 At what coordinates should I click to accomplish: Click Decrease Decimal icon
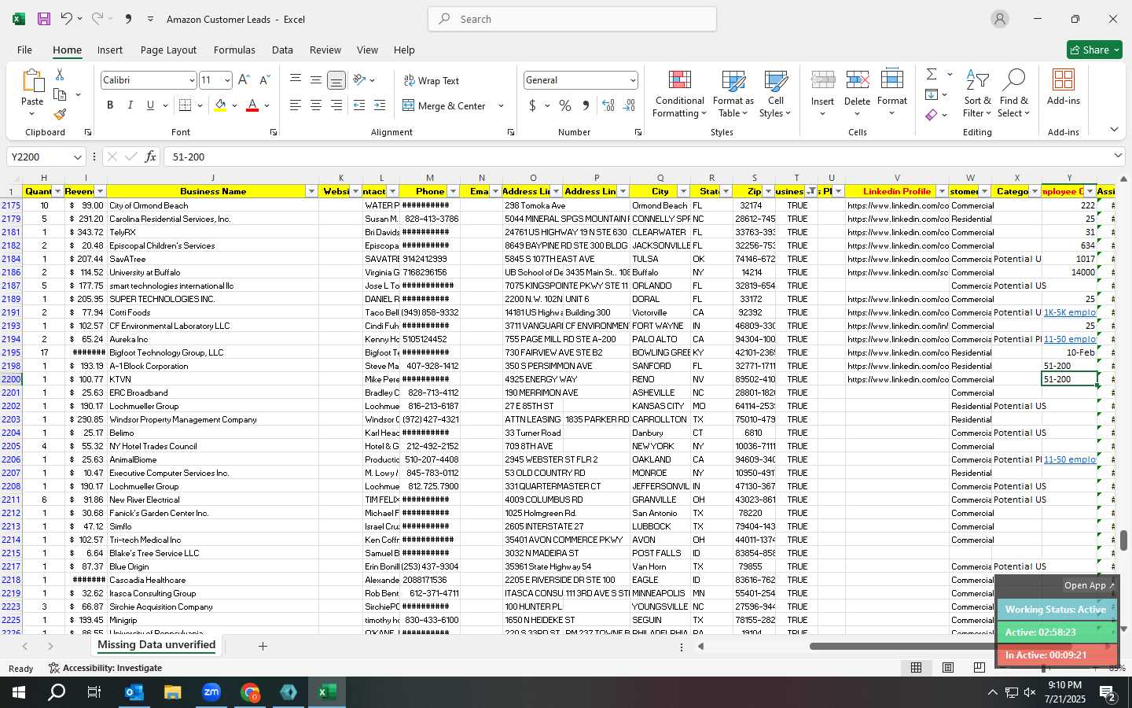[629, 105]
